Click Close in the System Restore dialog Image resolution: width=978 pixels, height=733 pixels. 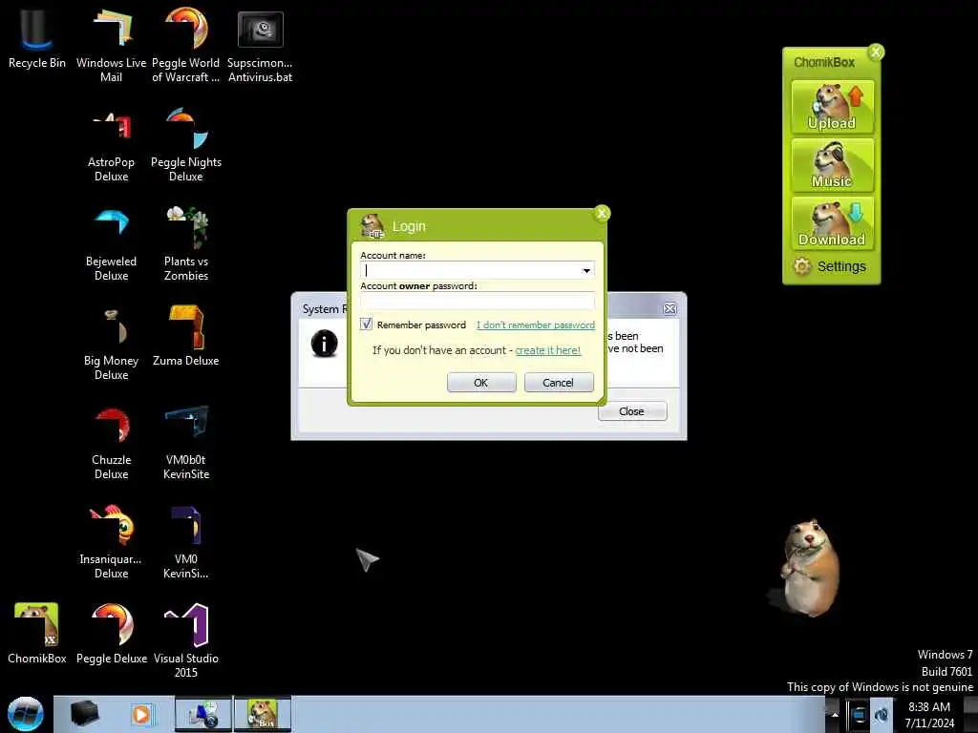pyautogui.click(x=632, y=411)
